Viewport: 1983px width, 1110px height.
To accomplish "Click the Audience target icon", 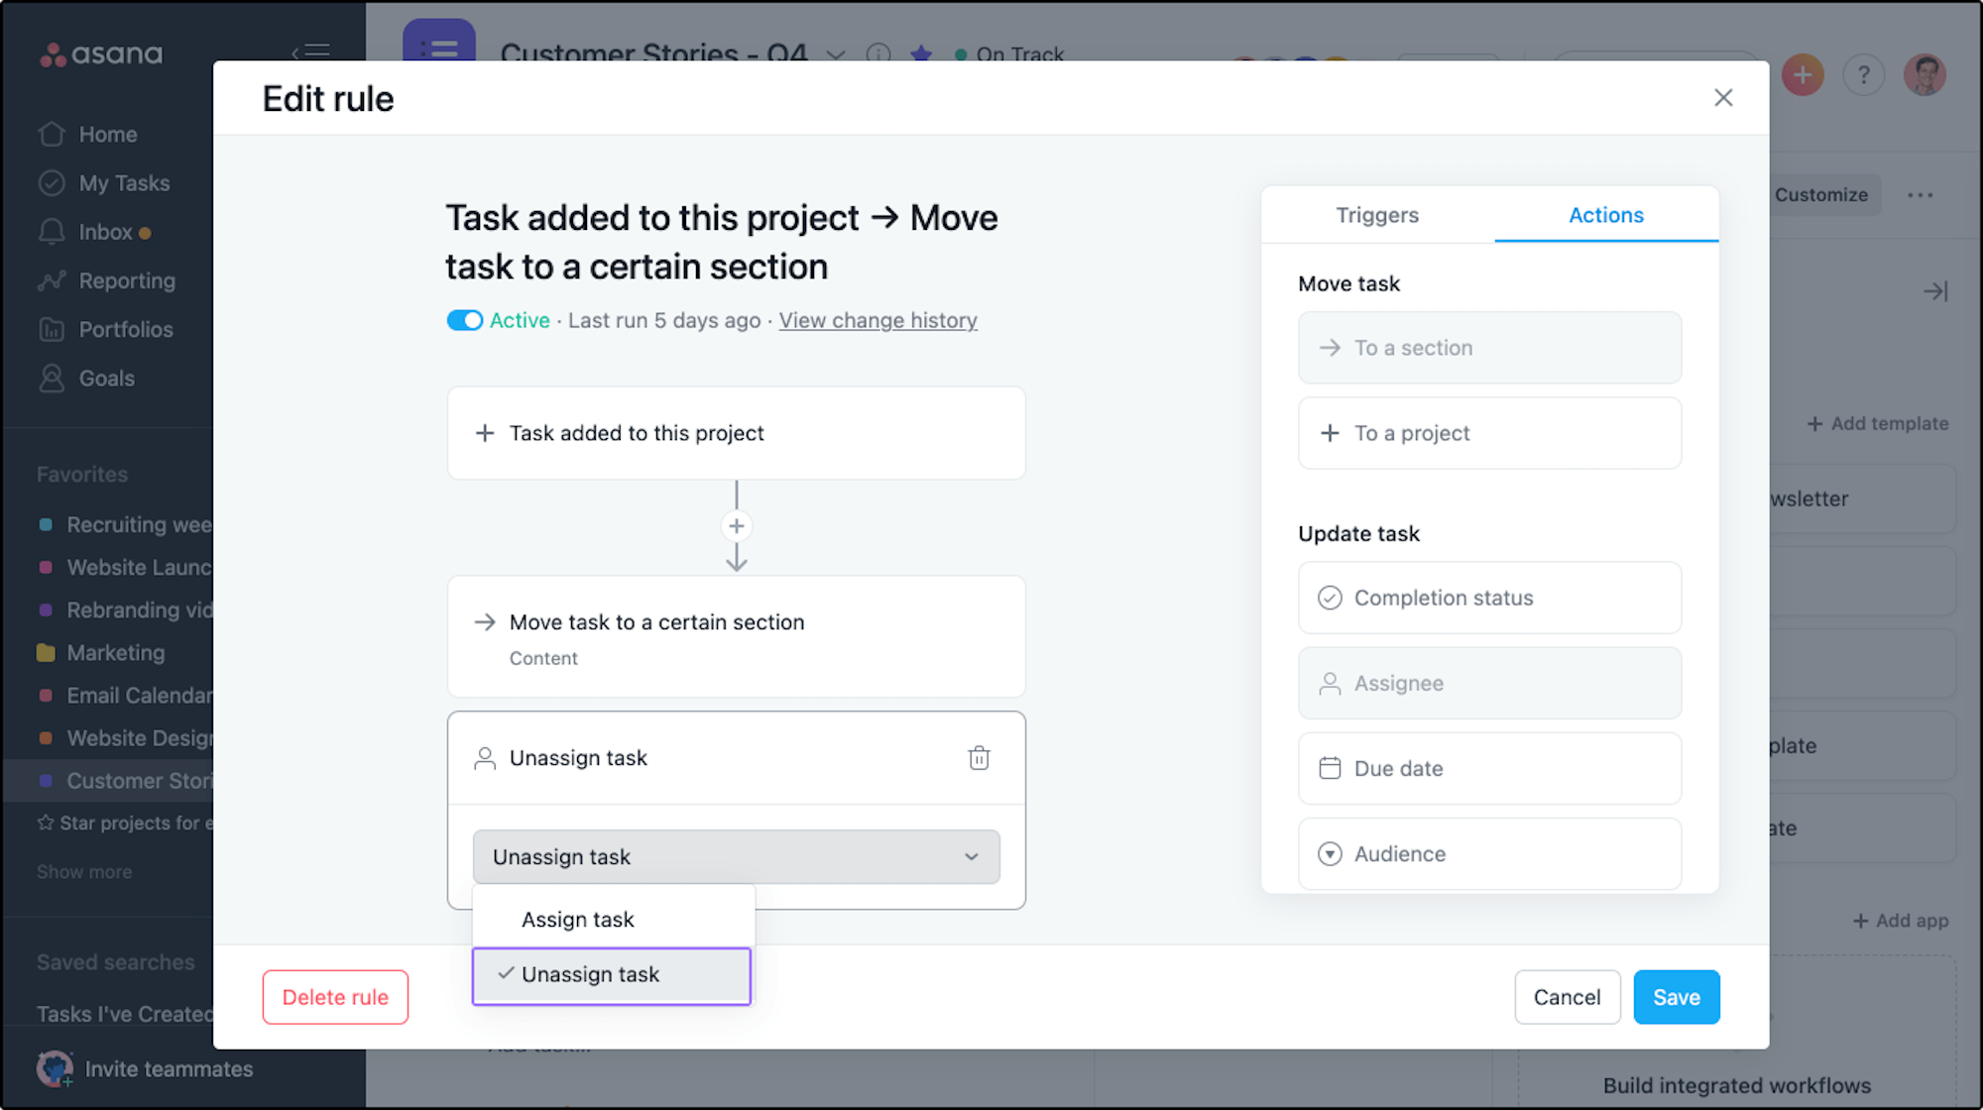I will point(1331,854).
